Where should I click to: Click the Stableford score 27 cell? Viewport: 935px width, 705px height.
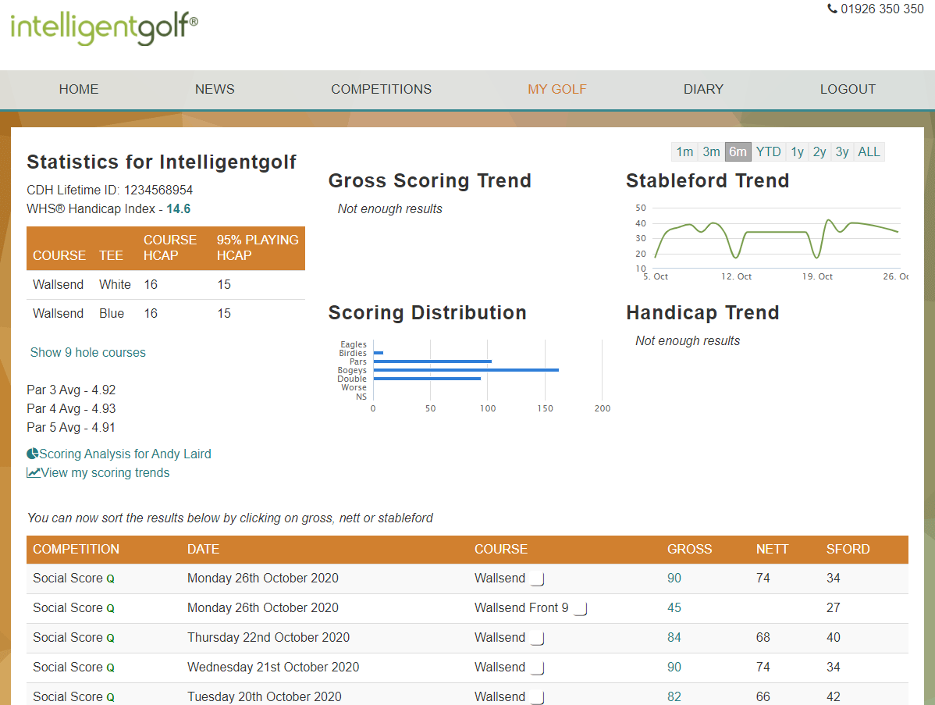click(833, 607)
